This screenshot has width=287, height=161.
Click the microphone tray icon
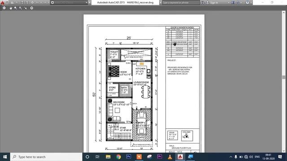236,157
